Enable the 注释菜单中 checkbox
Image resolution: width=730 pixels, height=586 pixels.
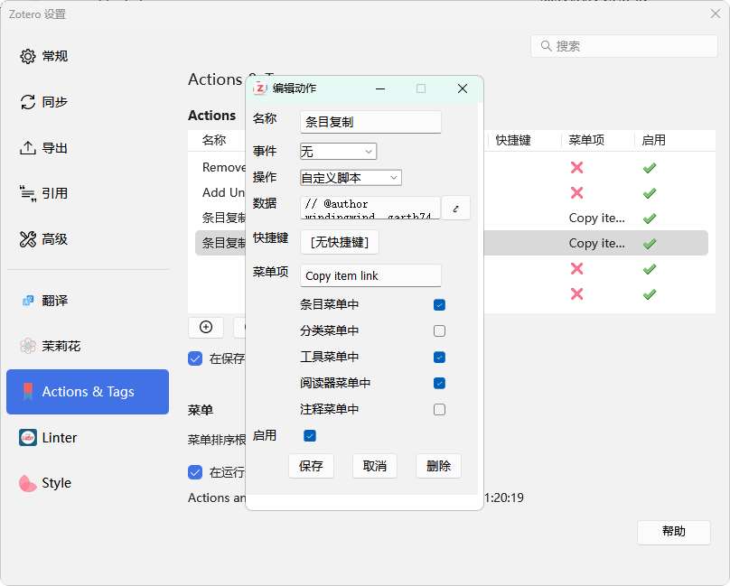click(x=439, y=410)
